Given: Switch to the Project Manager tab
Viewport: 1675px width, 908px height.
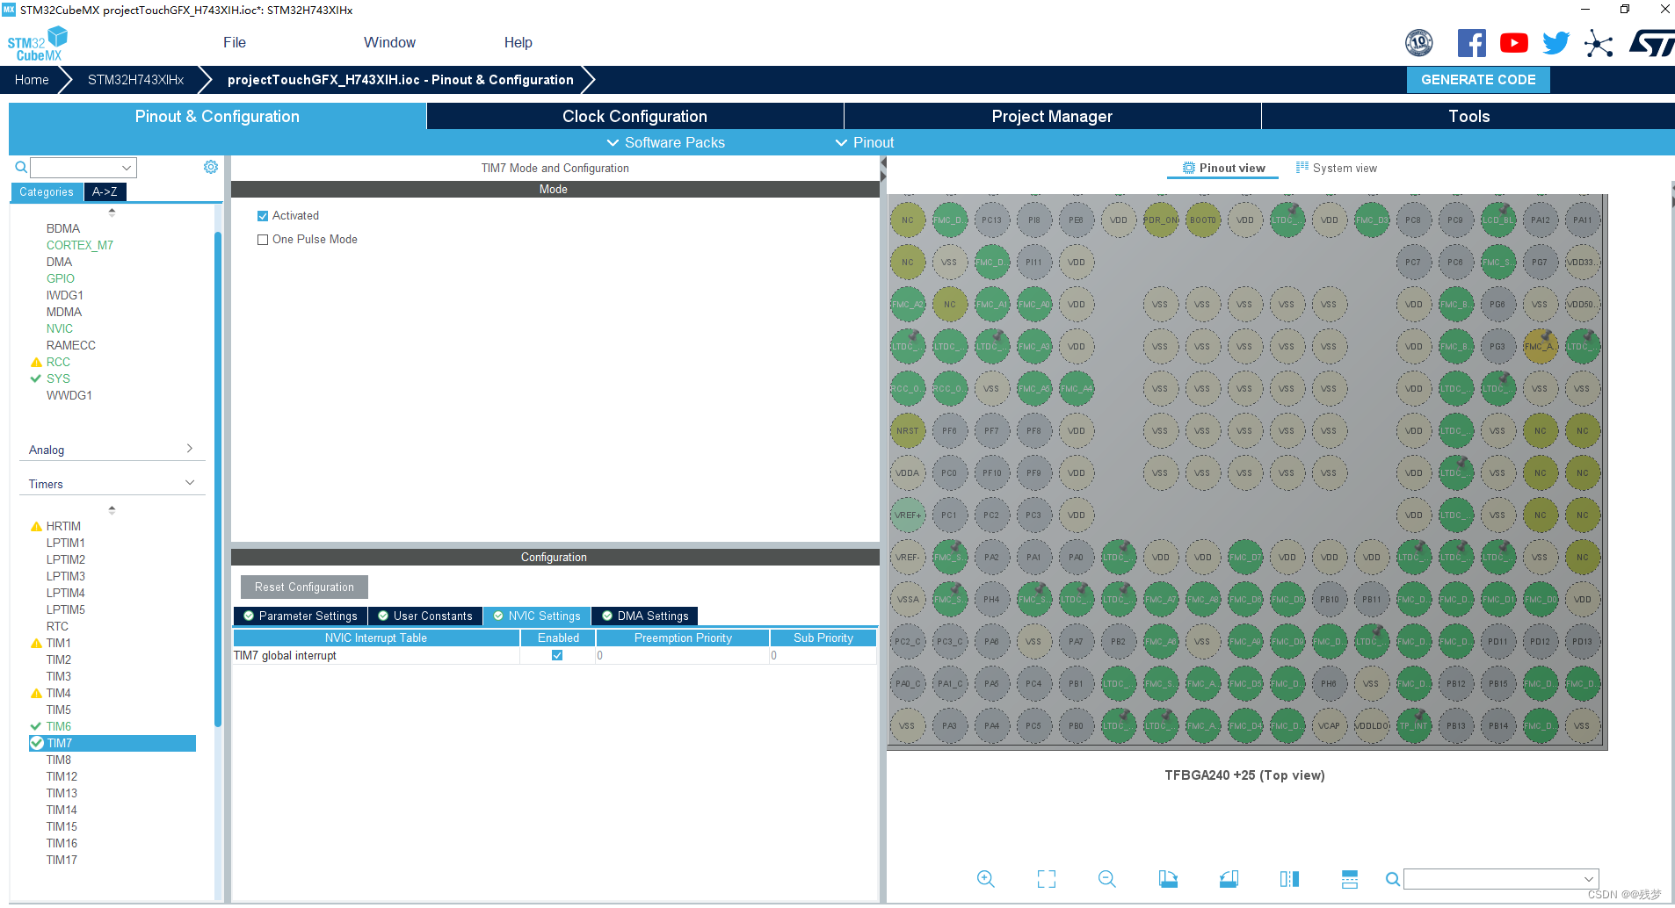Looking at the screenshot, I should 1052,116.
